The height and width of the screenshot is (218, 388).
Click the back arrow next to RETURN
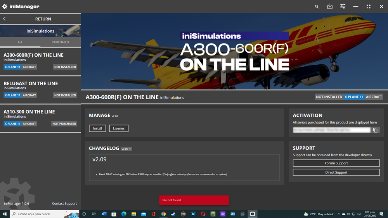[x=4, y=19]
